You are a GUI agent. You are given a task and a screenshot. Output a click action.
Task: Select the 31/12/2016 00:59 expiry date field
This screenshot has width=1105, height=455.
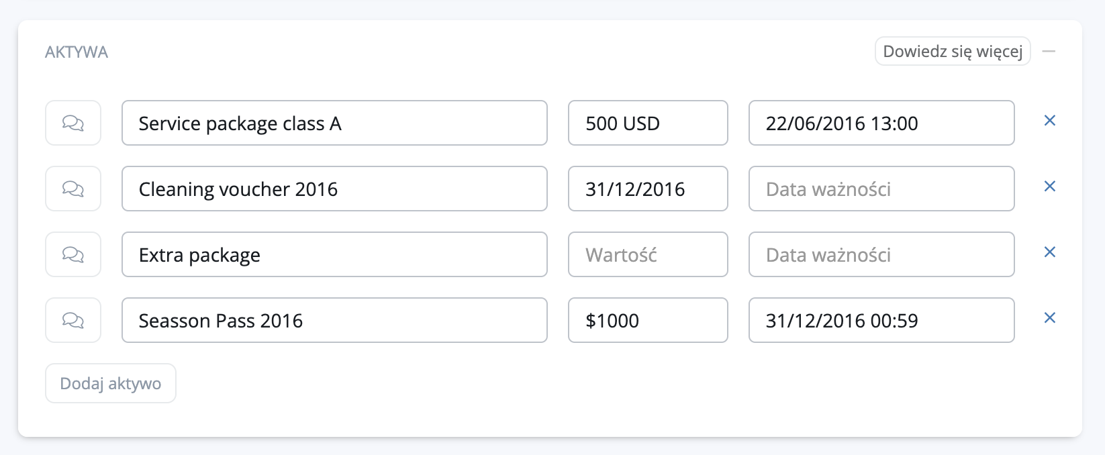881,320
